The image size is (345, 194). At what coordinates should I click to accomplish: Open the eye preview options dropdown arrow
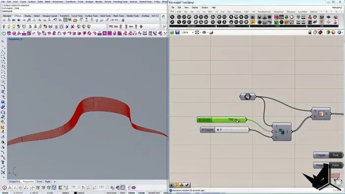208,32
